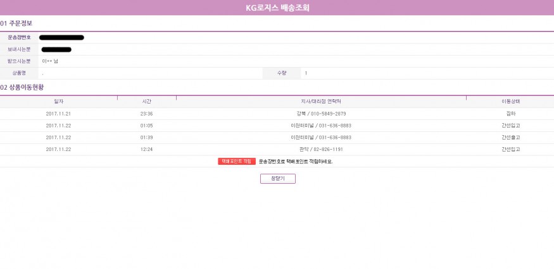
Task: Click the 간선출고 status cell
Action: tap(510, 138)
